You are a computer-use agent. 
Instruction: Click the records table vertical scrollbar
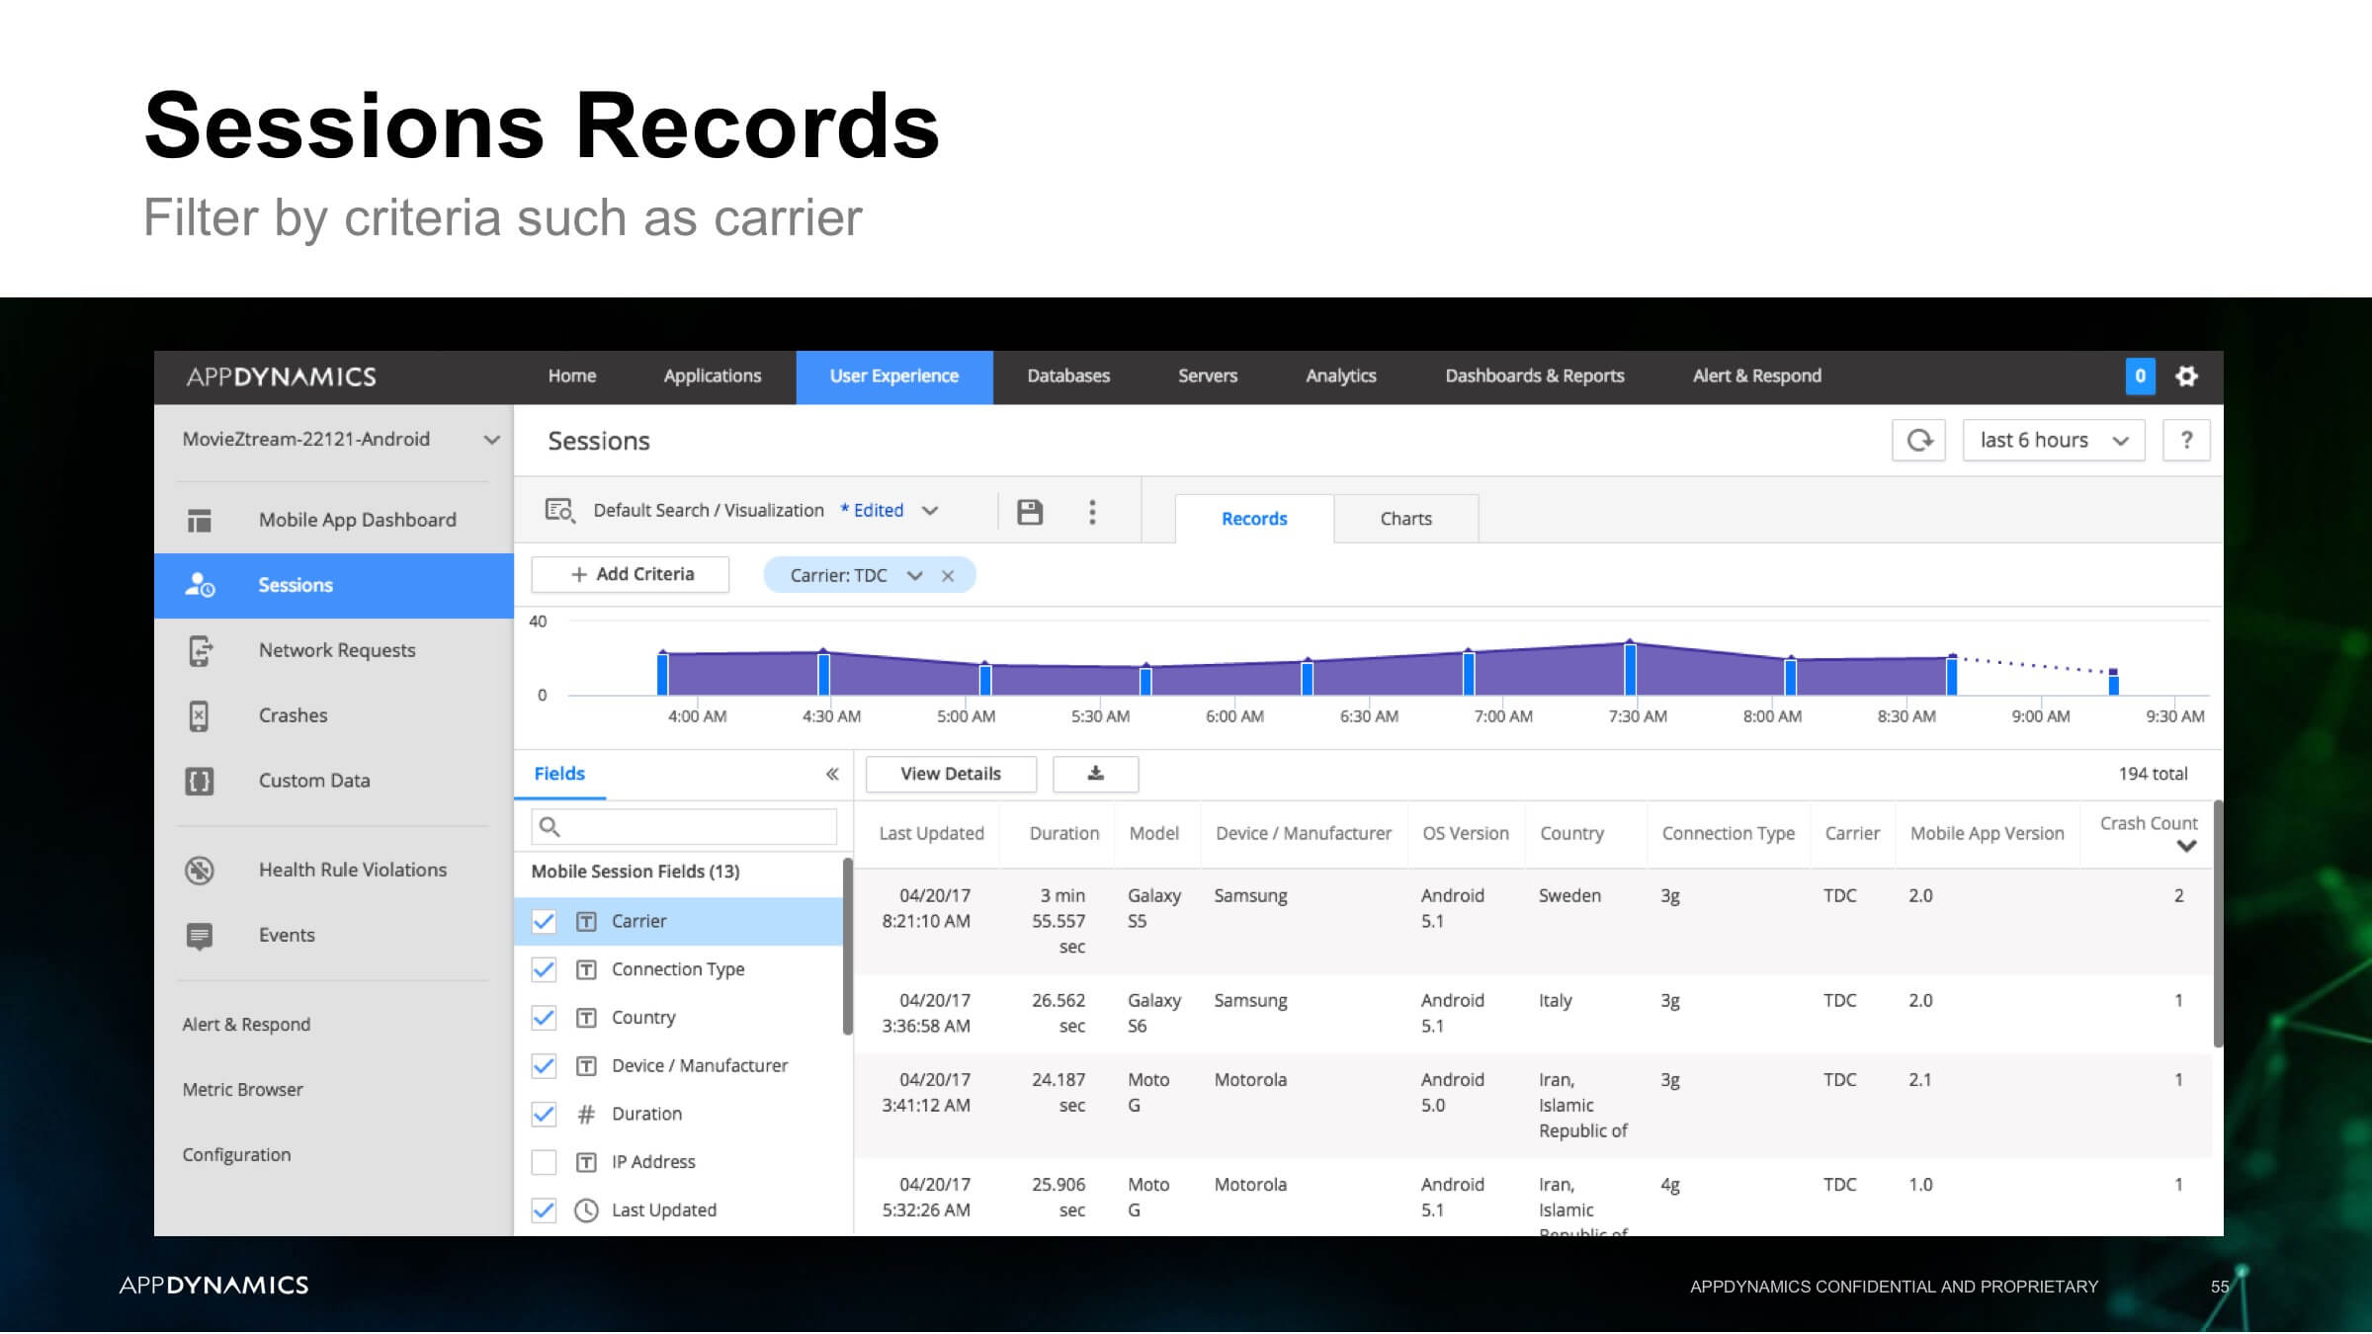coord(2218,924)
